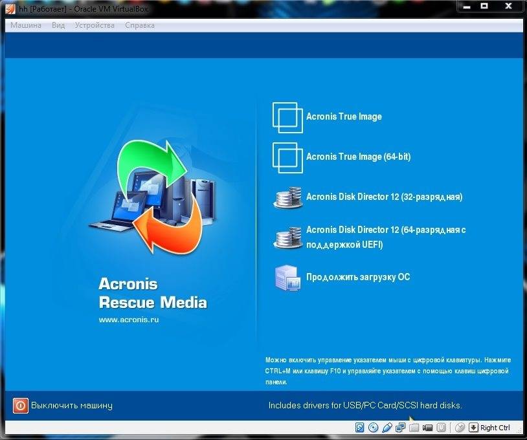This screenshot has width=527, height=440.
Task: Click the Acronis Rescue Media heading
Action: point(153,293)
